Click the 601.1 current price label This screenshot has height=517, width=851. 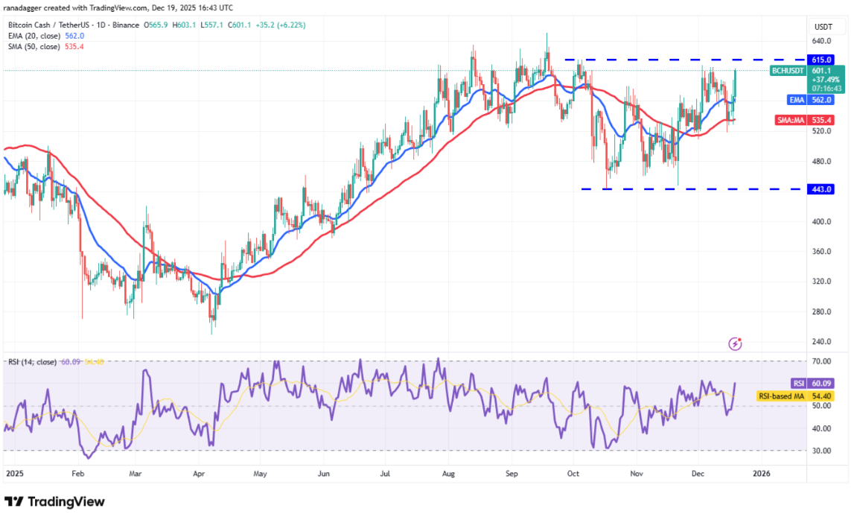tap(821, 71)
